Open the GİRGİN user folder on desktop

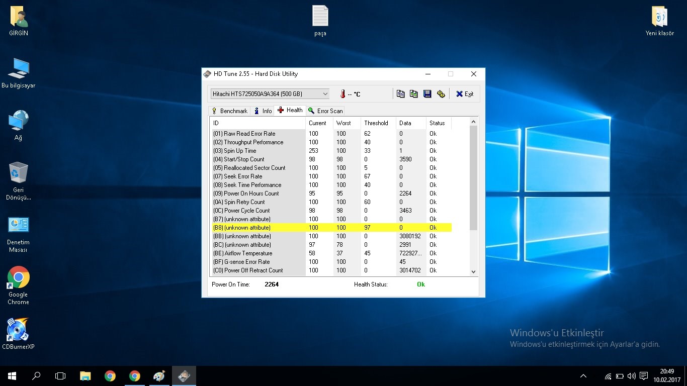(19, 21)
